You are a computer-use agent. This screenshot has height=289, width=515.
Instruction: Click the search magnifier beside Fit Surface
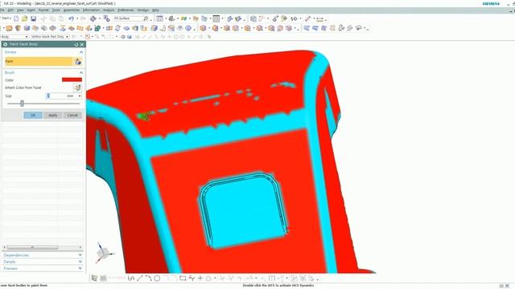tap(146, 18)
